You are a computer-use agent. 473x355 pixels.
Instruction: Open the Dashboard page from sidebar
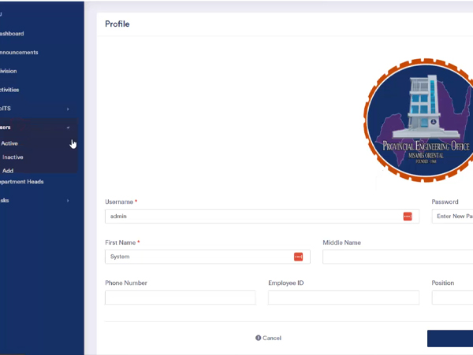(12, 34)
